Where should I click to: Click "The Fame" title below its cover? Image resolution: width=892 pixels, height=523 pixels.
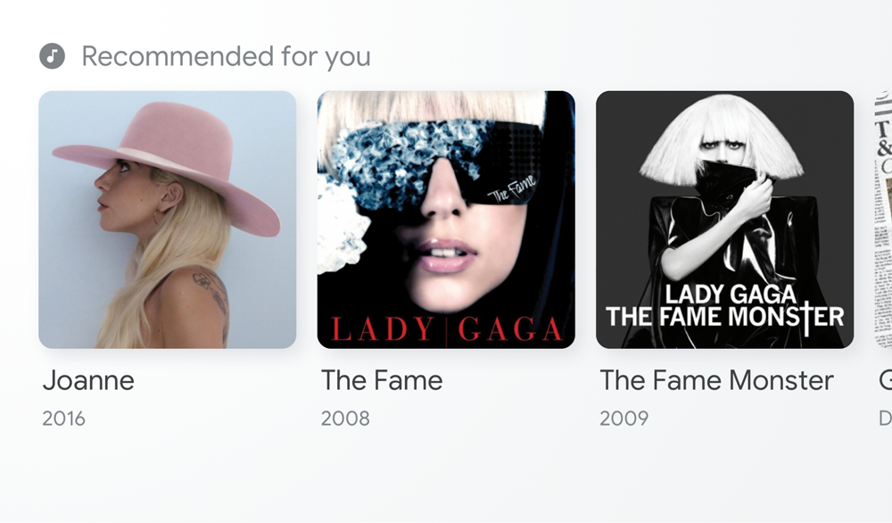tap(382, 380)
